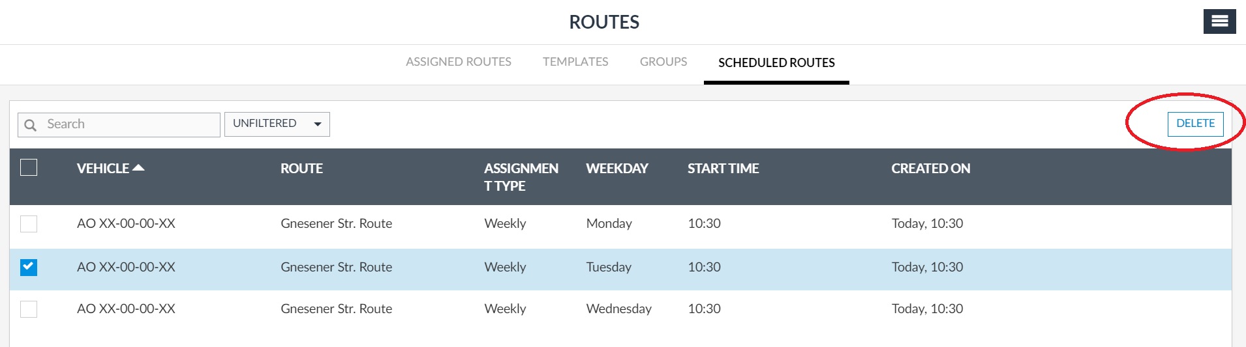Open the hamburger menu icon
The image size is (1246, 347).
click(1219, 21)
